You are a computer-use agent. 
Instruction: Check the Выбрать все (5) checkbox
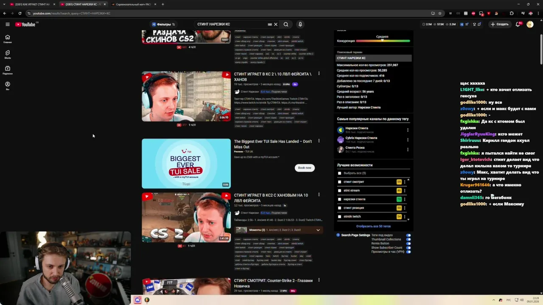(339, 173)
